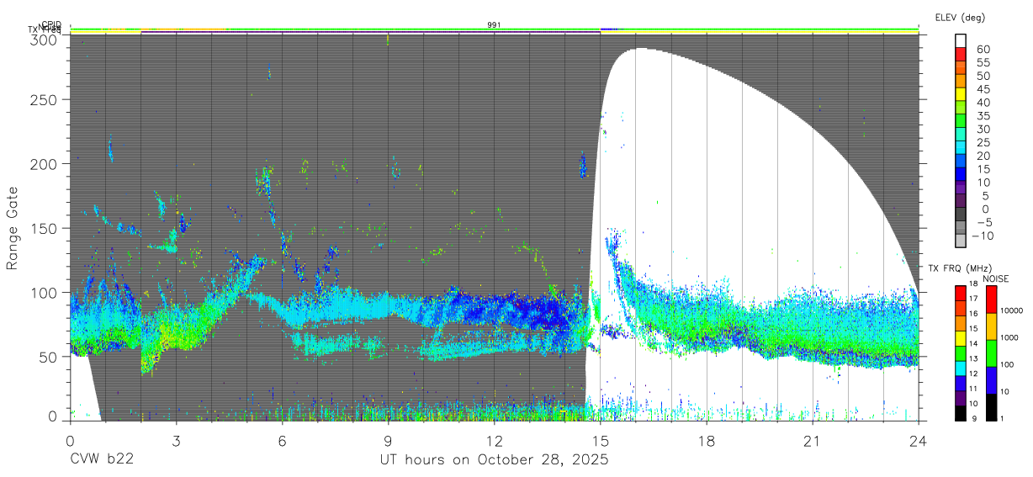The height and width of the screenshot is (477, 1033).
Task: Click the '200' range gate tick label
Action: point(43,164)
